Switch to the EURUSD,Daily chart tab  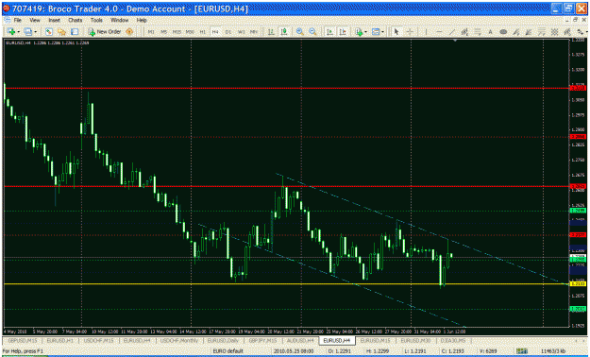(223, 340)
